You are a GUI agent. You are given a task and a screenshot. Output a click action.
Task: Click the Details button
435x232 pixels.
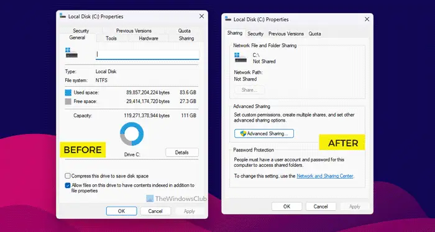[182, 152]
